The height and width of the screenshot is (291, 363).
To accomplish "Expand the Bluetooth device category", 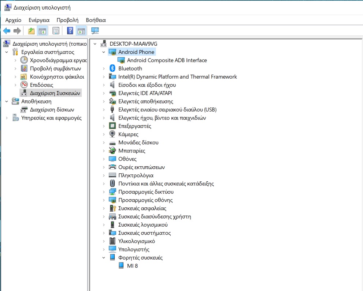I will tap(104, 69).
